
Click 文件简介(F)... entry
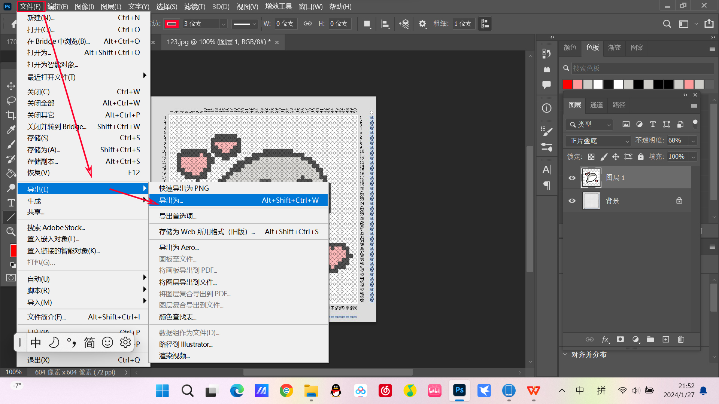point(84,317)
